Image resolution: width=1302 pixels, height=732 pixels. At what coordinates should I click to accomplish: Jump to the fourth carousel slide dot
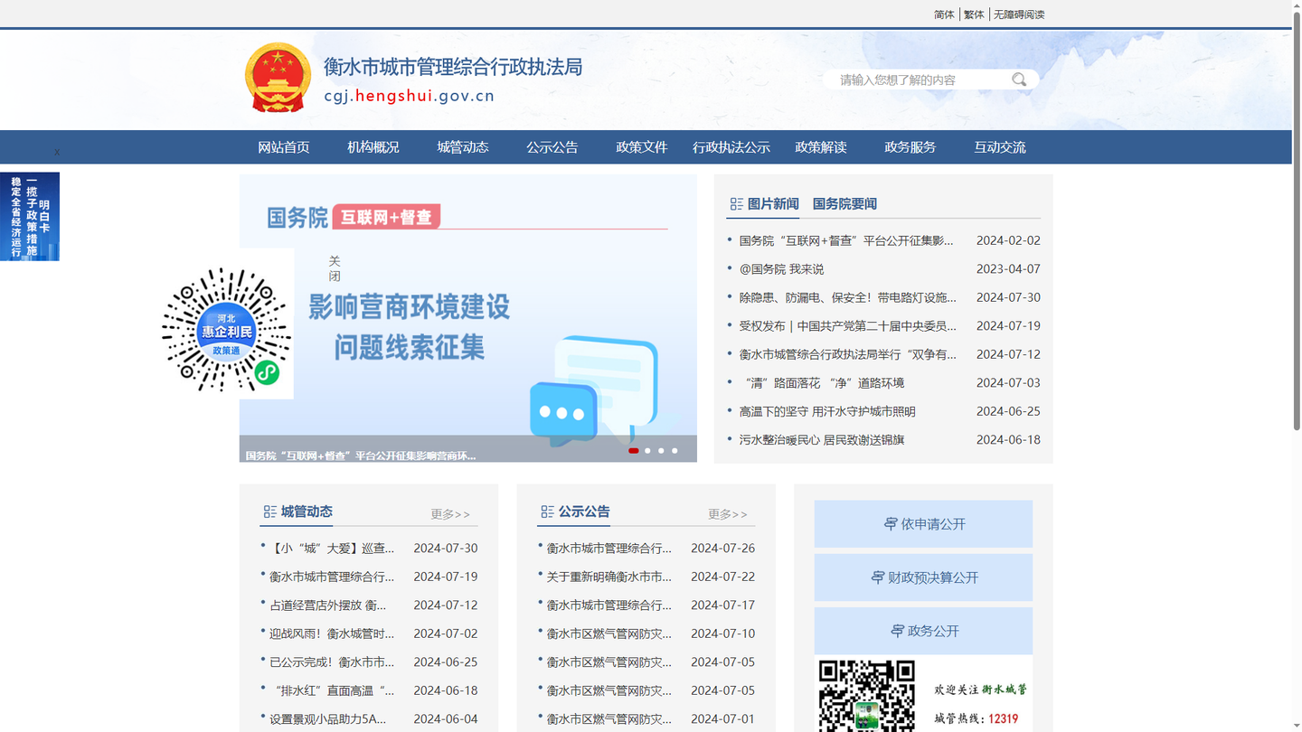(675, 450)
